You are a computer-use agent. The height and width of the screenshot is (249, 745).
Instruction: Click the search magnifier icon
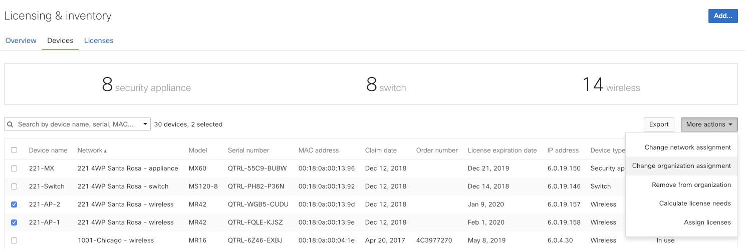pyautogui.click(x=10, y=124)
